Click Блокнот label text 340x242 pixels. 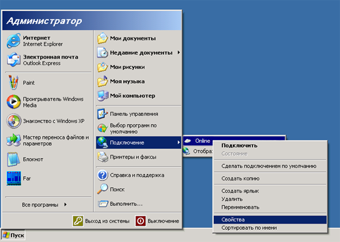coord(33,159)
